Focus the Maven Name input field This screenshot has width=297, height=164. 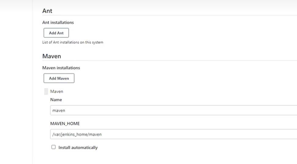[x=173, y=110]
